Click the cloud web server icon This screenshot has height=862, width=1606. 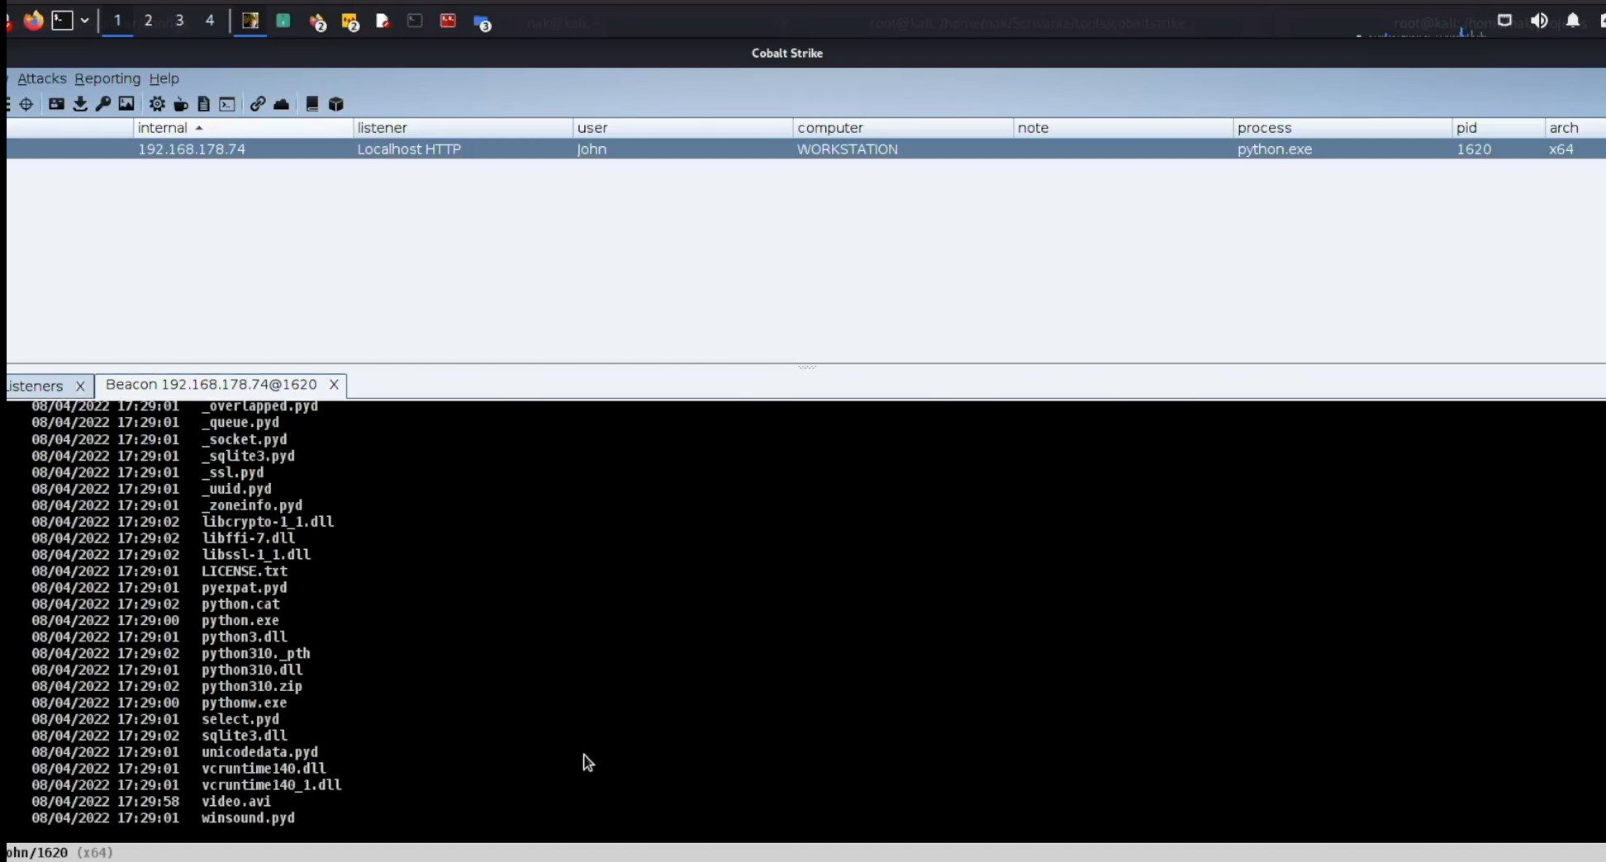tap(282, 104)
